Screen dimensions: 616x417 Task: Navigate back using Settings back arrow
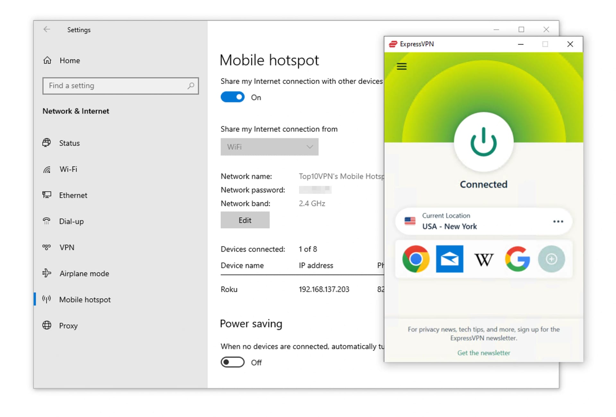tap(47, 29)
